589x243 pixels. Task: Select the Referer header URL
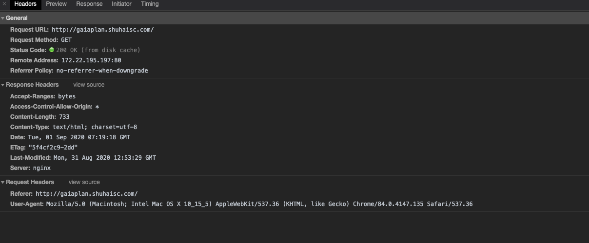(x=87, y=194)
